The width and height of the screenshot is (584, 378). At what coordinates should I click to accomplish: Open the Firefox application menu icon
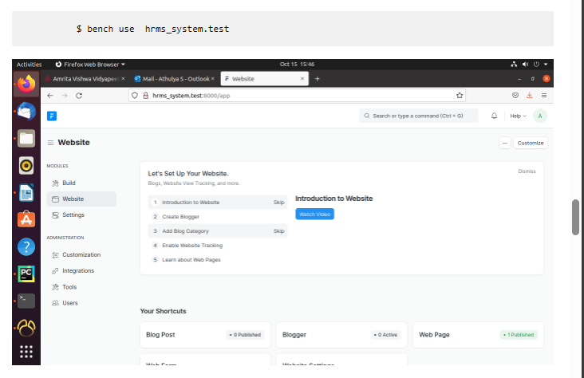coord(544,95)
